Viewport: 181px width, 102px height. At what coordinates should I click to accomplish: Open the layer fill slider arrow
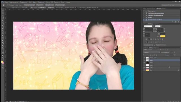(x=174, y=55)
